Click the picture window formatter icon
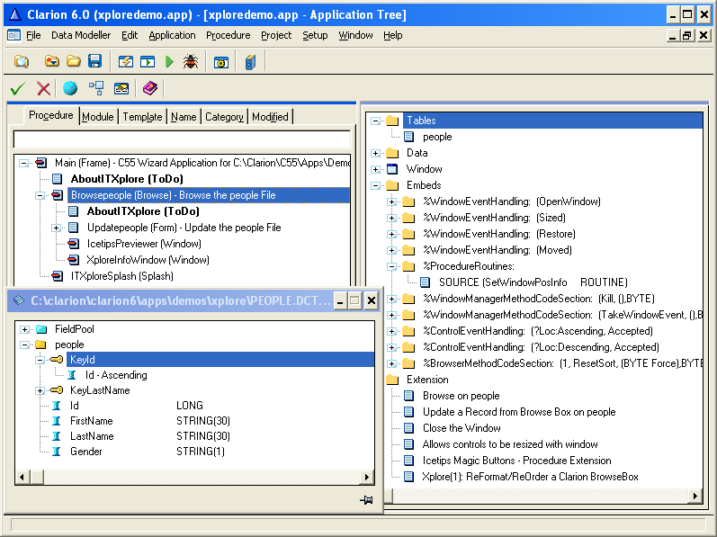Viewport: 717px width, 537px height. [x=121, y=88]
